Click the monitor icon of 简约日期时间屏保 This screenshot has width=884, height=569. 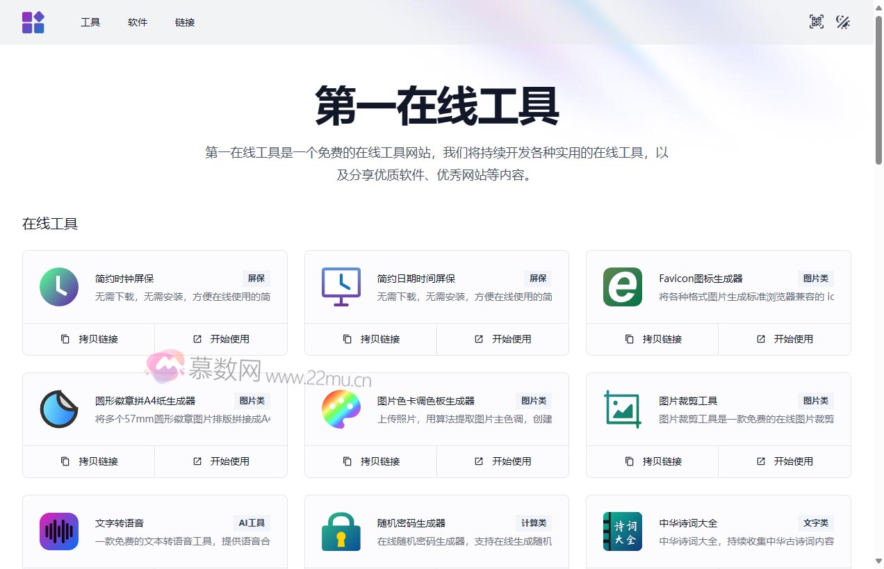(341, 287)
